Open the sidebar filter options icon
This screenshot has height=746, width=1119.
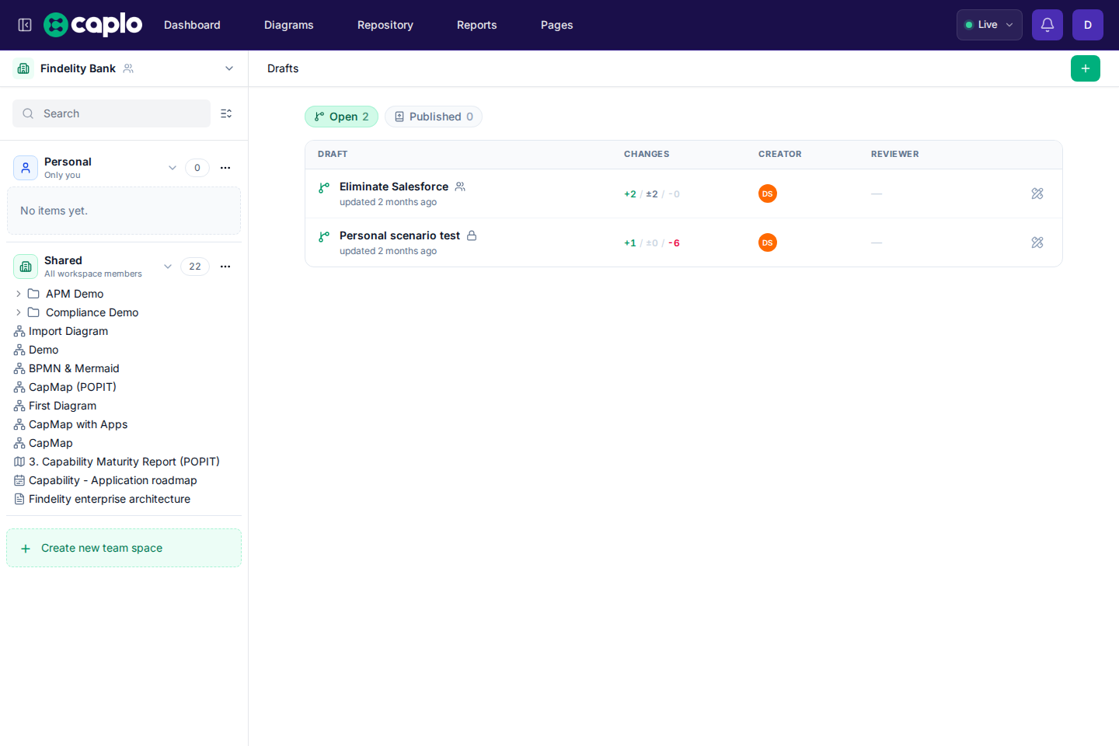pyautogui.click(x=226, y=113)
